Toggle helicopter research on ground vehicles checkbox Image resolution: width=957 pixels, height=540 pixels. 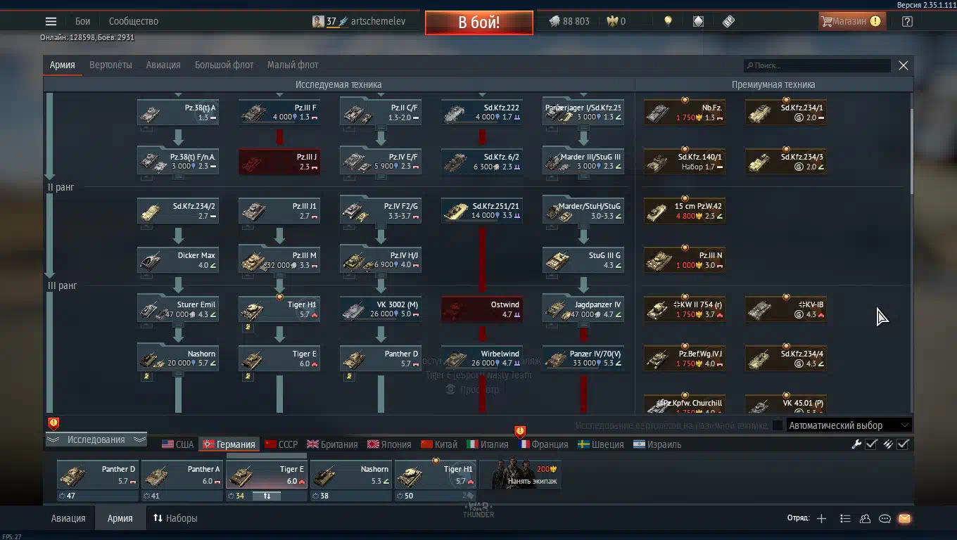[x=777, y=425]
